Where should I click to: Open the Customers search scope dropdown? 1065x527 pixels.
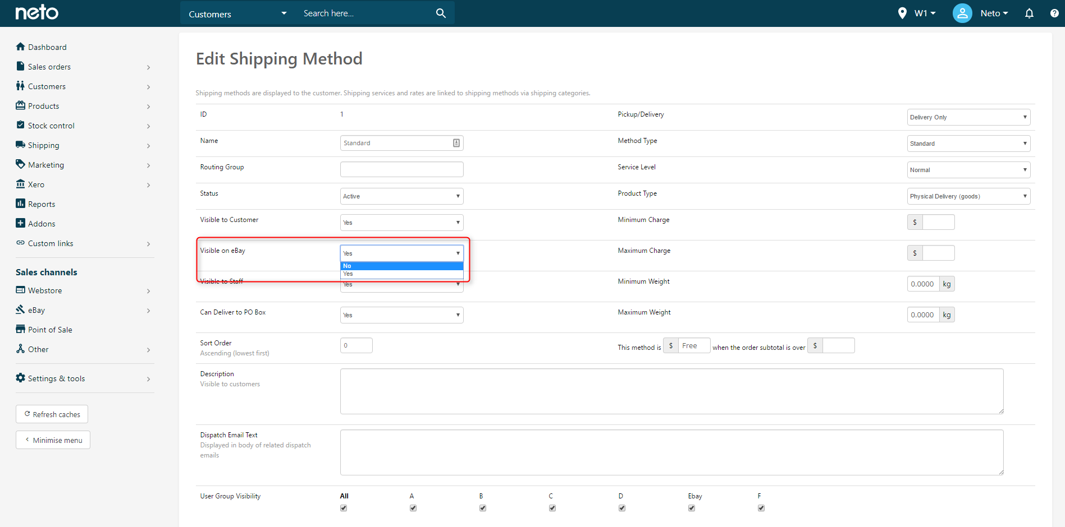238,13
